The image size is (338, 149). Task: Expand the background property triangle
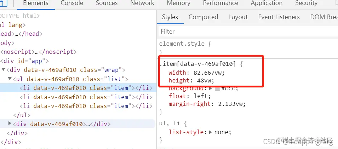tap(211, 88)
